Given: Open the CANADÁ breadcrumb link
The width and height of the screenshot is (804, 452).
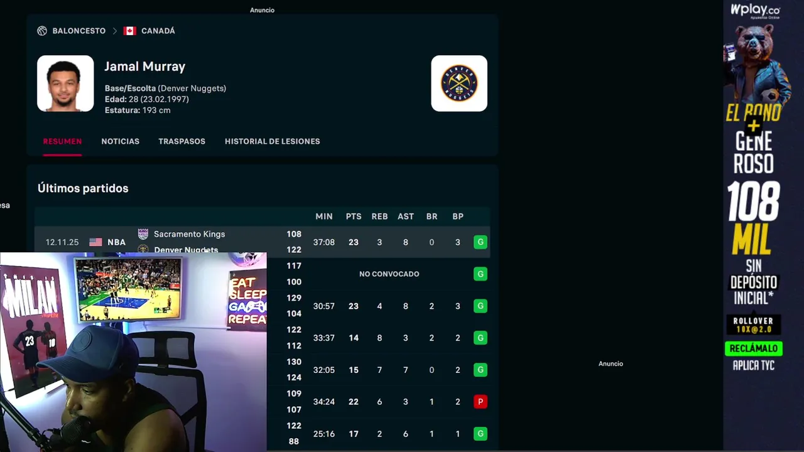Looking at the screenshot, I should 158,31.
